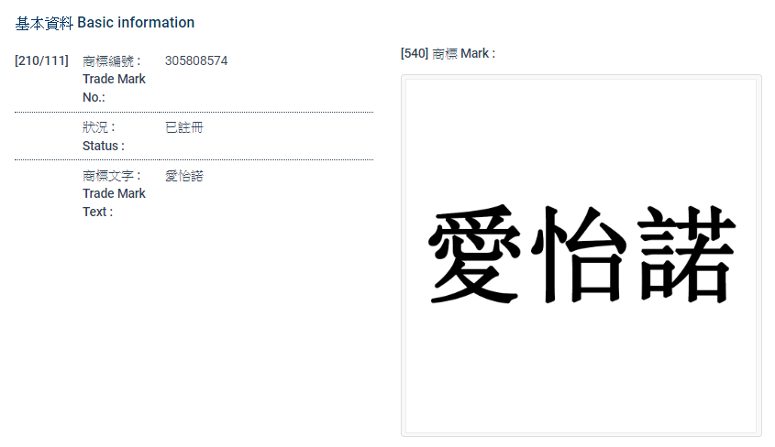Click dotted separator below Trade Mark No. row

point(194,112)
